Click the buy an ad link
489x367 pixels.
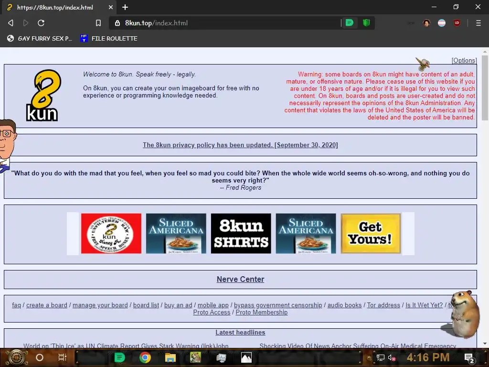coord(179,305)
